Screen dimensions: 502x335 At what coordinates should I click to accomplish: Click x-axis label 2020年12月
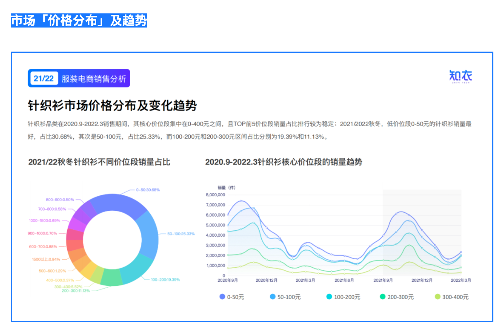click(267, 280)
